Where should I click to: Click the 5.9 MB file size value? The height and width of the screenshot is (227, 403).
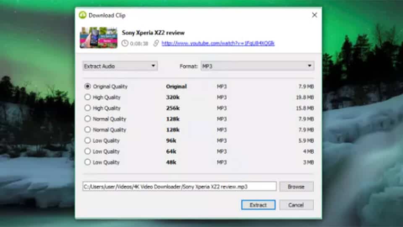306,140
